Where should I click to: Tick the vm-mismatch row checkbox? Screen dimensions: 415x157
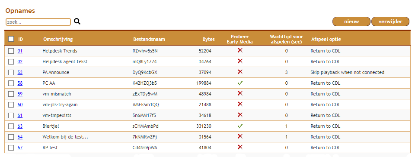pos(11,94)
